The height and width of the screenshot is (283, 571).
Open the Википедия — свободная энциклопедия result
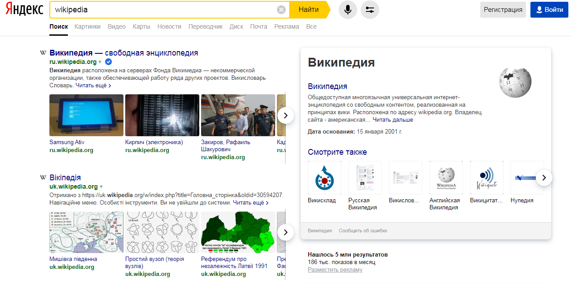coord(124,53)
